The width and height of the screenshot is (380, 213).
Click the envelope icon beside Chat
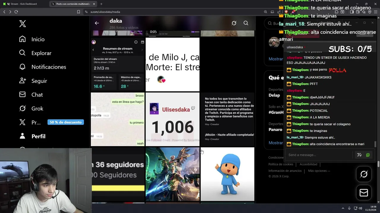click(22, 95)
